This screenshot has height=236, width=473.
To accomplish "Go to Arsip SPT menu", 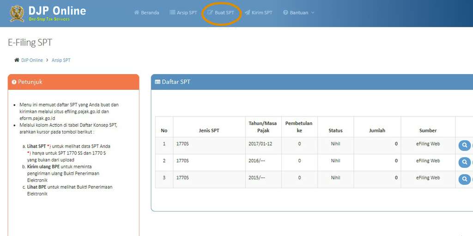I will [x=183, y=13].
